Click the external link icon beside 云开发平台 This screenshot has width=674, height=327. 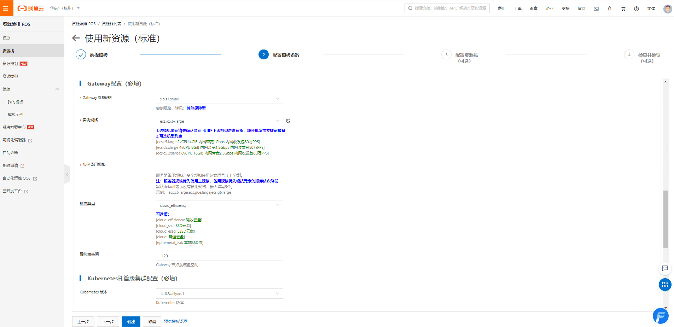click(x=26, y=191)
